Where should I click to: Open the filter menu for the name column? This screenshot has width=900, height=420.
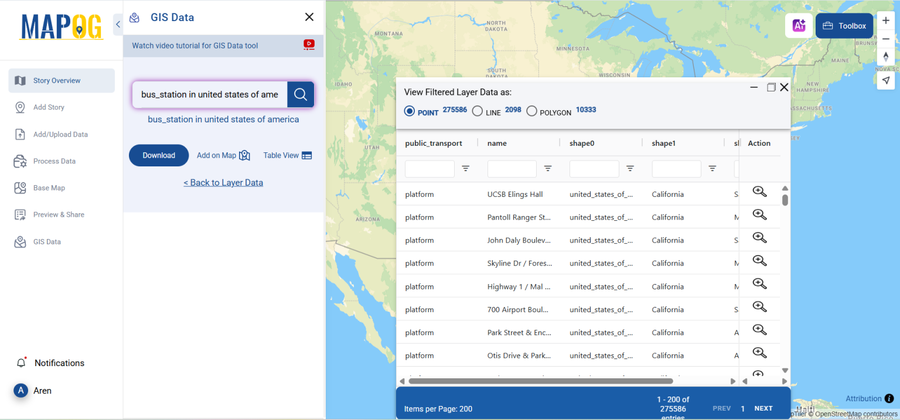[x=548, y=168]
